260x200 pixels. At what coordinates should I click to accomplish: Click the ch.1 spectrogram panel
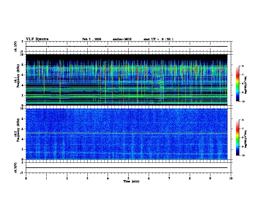pos(127,80)
